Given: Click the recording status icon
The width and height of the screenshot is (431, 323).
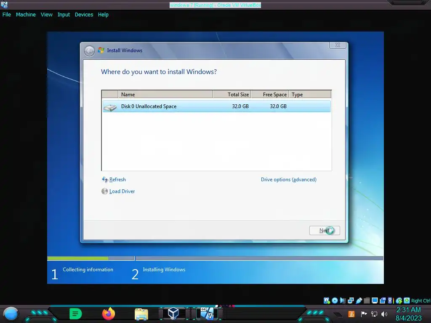Looking at the screenshot, I should (383, 300).
